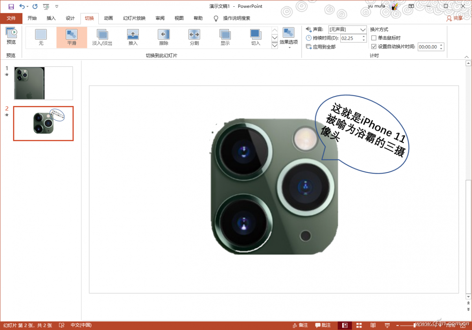Viewport: 472px width, 330px height.
Task: Switch to the 帮助 (Help) tab
Action: pyautogui.click(x=198, y=18)
